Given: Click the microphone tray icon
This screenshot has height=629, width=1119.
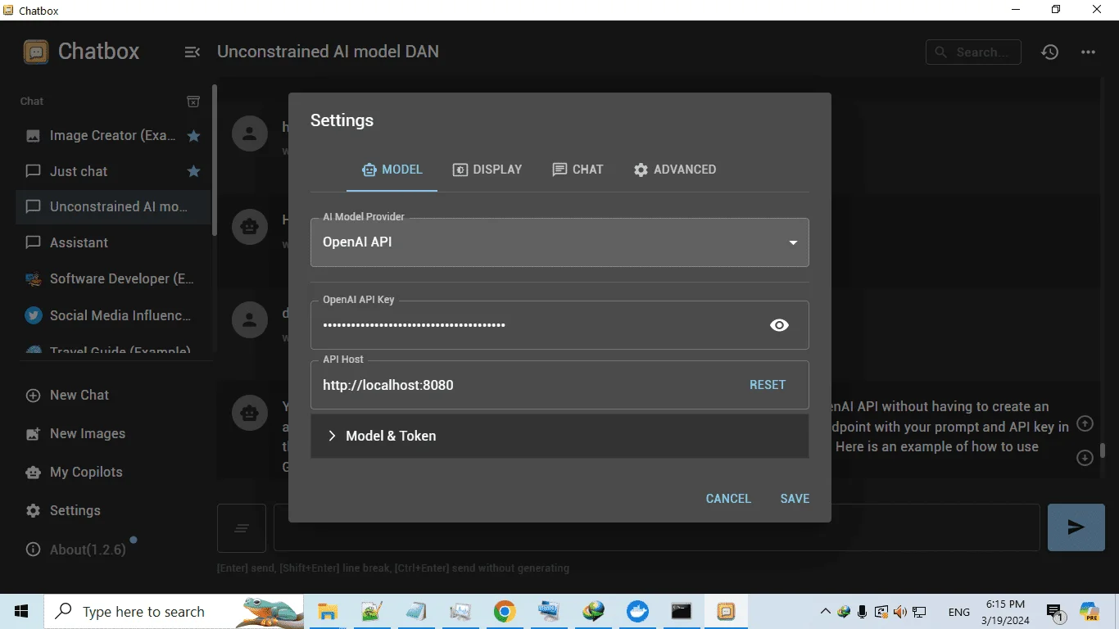Looking at the screenshot, I should [x=862, y=612].
